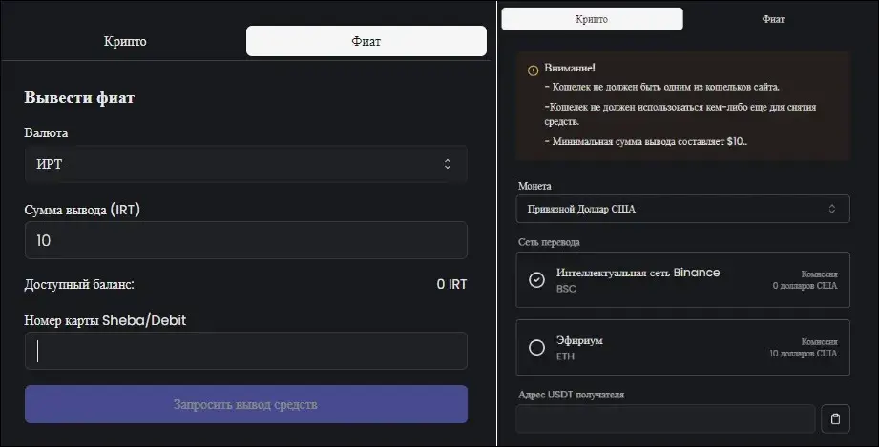879x447 pixels.
Task: Select the Крипто tab in right panel
Action: tap(592, 19)
